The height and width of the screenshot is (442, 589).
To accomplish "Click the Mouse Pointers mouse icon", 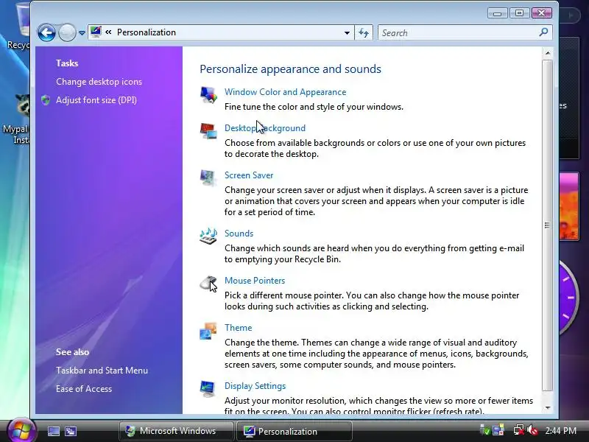I will tap(208, 283).
